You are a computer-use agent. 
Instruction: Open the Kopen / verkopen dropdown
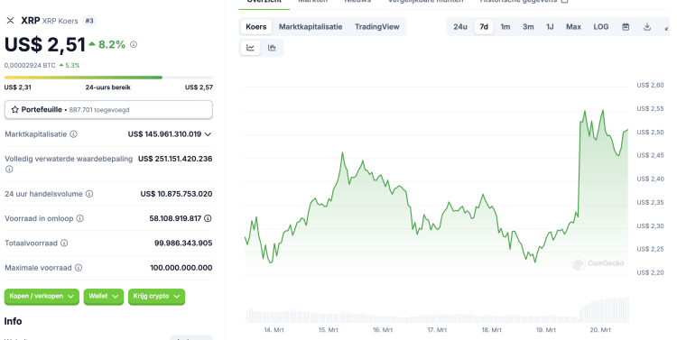[x=42, y=297]
